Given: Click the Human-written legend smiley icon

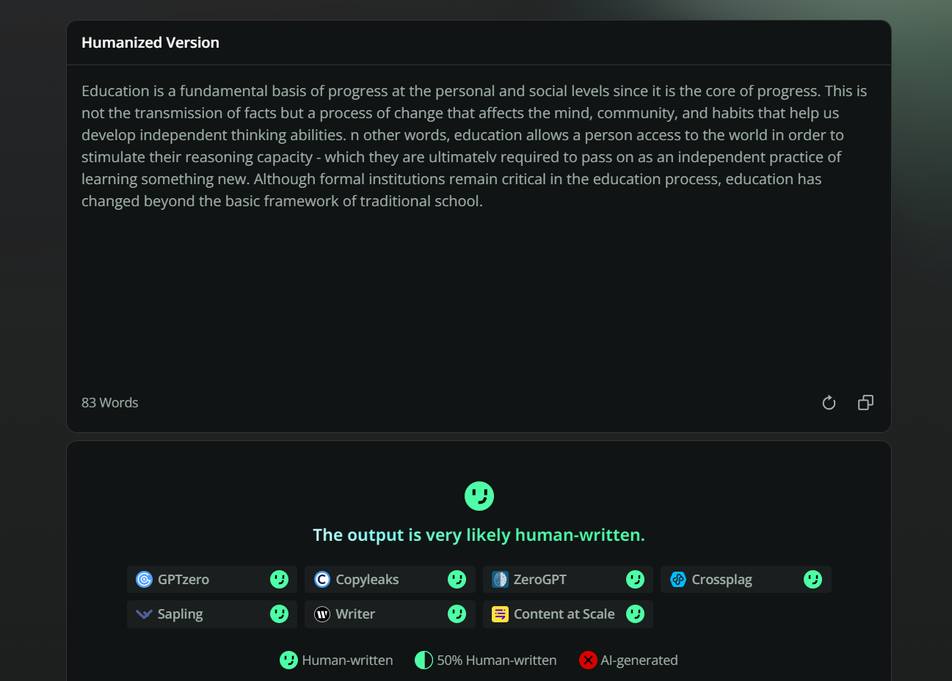Looking at the screenshot, I should point(288,660).
